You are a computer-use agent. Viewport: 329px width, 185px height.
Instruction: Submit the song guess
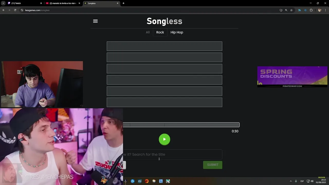pos(213,165)
